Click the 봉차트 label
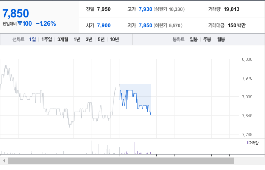The width and height of the screenshot is (265, 170). [x=178, y=39]
